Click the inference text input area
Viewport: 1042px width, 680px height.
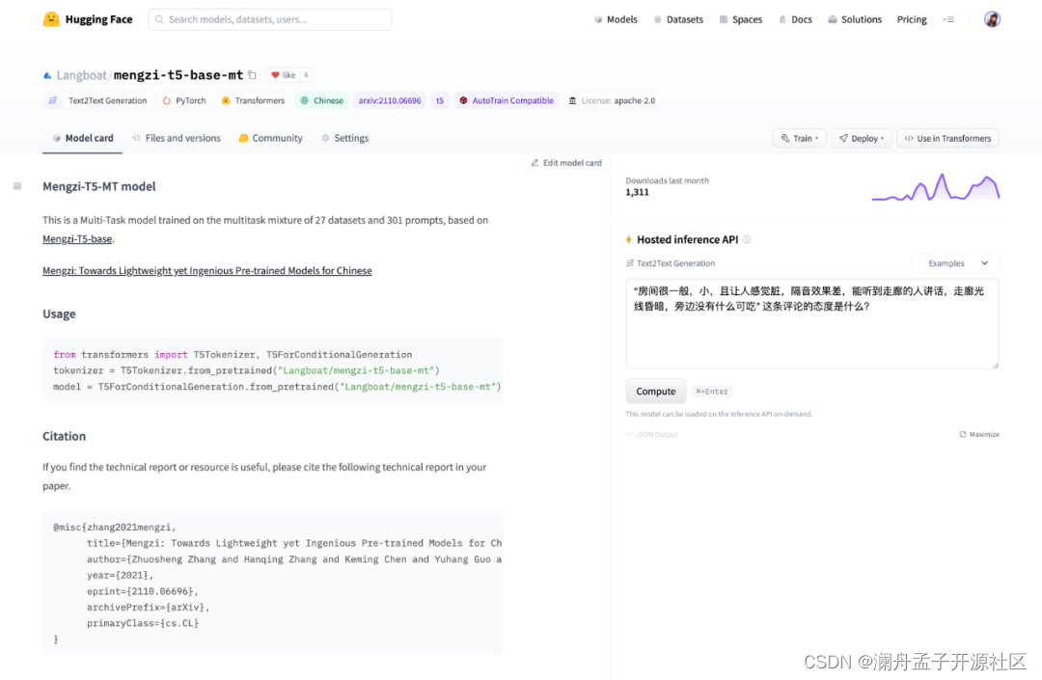(x=812, y=323)
